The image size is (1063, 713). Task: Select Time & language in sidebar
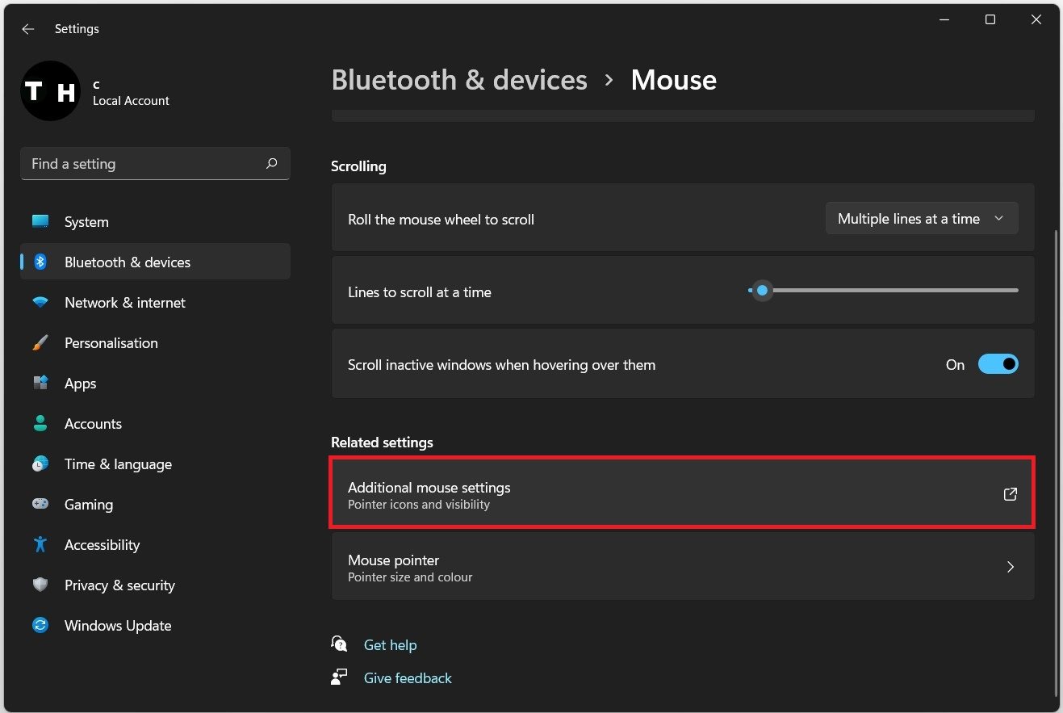click(x=118, y=464)
